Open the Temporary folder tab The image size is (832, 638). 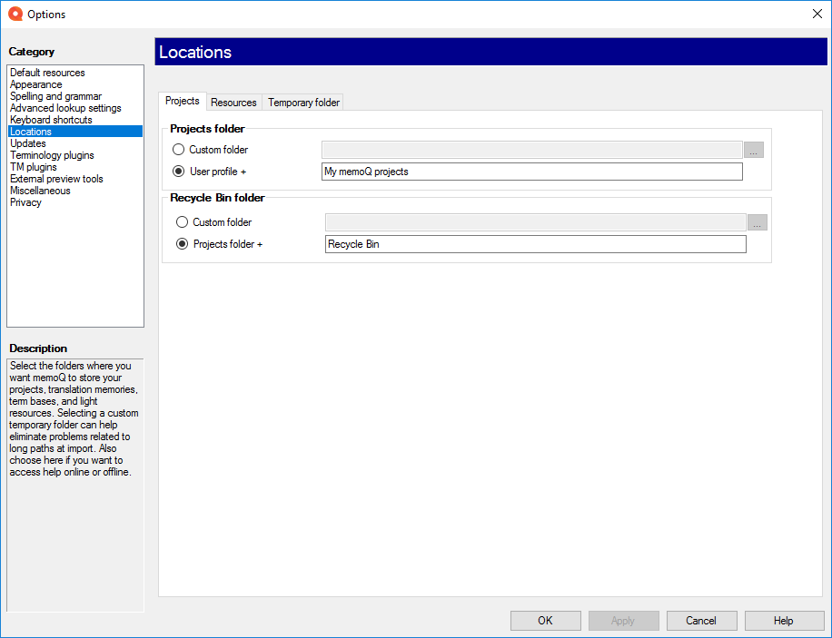coord(303,103)
